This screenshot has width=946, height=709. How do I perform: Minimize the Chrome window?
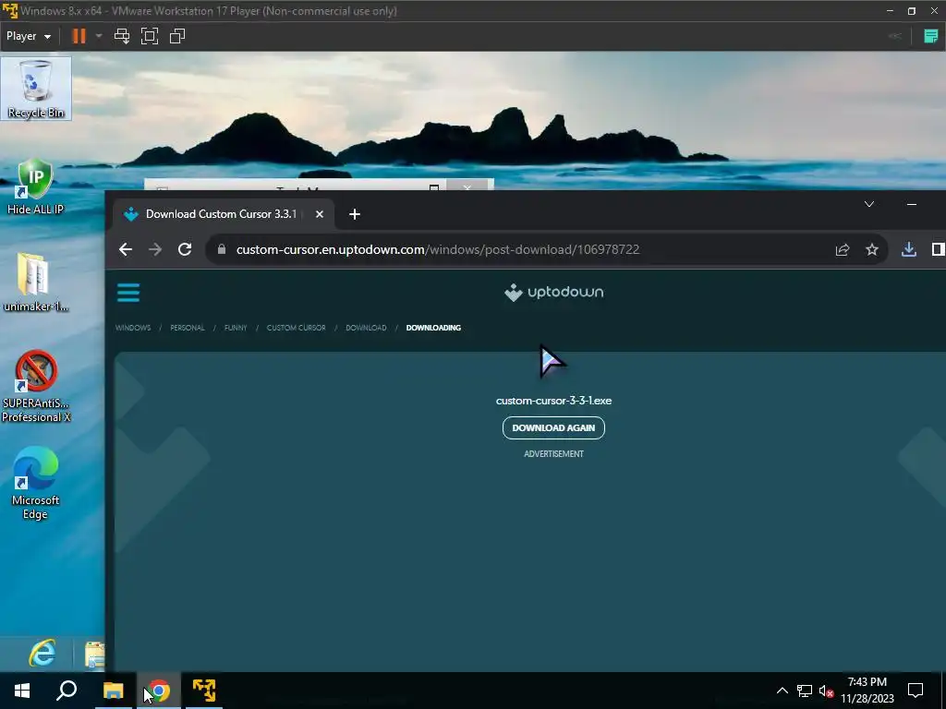click(912, 204)
